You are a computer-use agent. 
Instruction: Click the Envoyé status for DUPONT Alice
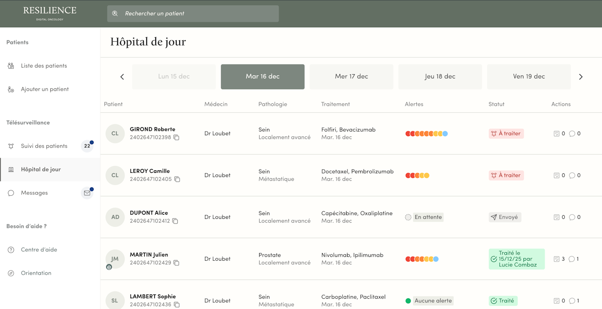pyautogui.click(x=505, y=217)
